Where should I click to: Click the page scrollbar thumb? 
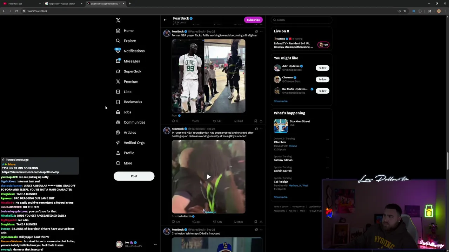[448, 161]
